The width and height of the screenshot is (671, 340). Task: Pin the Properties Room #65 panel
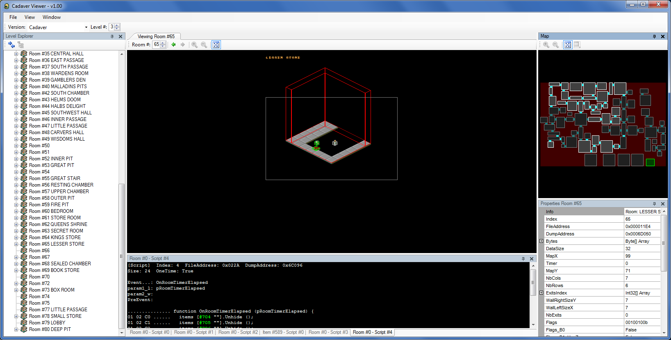coord(654,204)
